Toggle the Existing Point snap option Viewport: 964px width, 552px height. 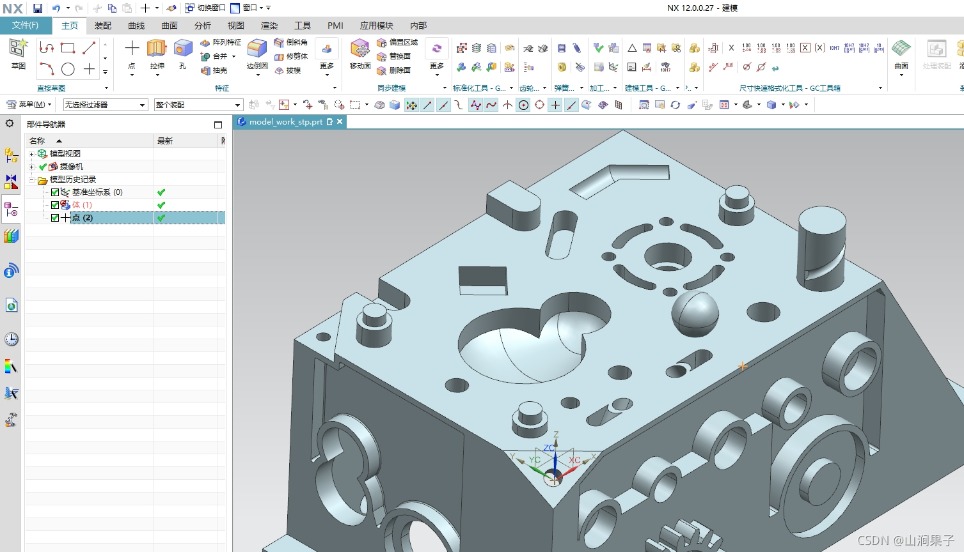pos(555,105)
